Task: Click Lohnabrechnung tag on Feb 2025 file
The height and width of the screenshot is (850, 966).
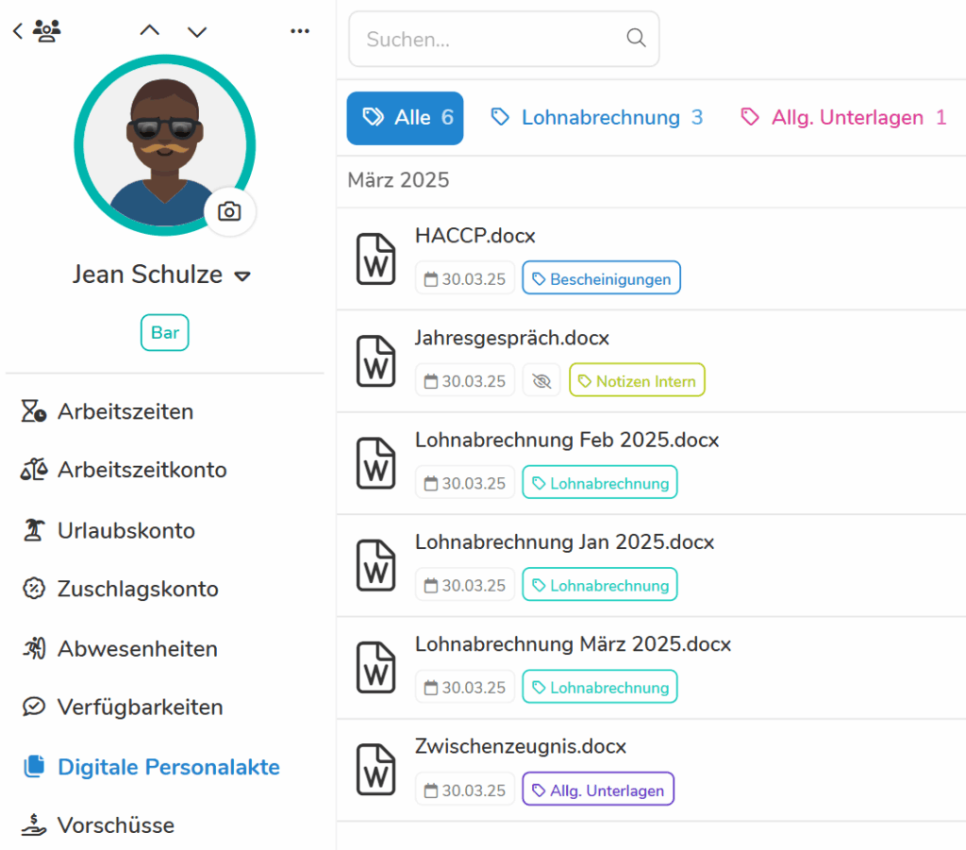Action: pyautogui.click(x=600, y=482)
